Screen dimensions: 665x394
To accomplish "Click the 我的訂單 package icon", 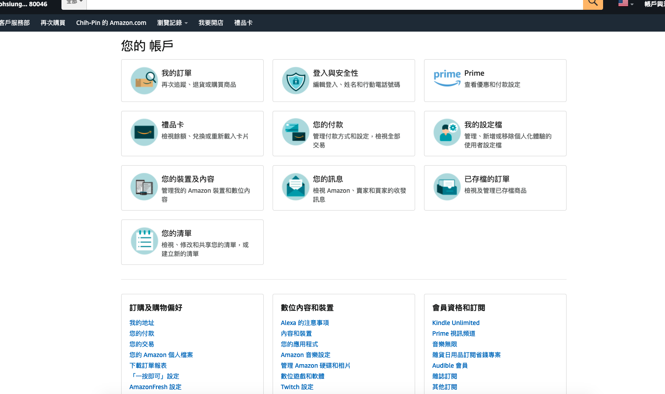I will [144, 81].
